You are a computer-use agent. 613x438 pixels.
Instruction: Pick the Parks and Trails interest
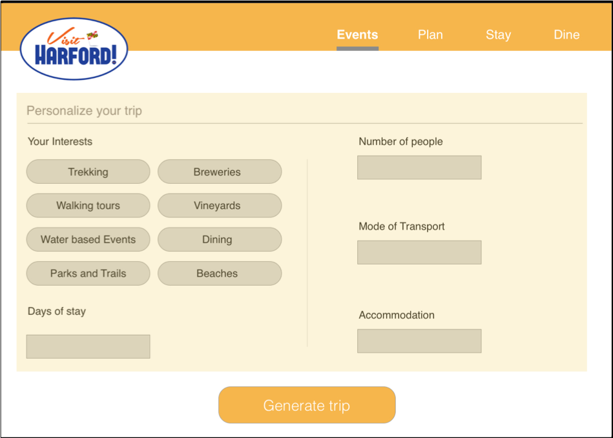[88, 274]
